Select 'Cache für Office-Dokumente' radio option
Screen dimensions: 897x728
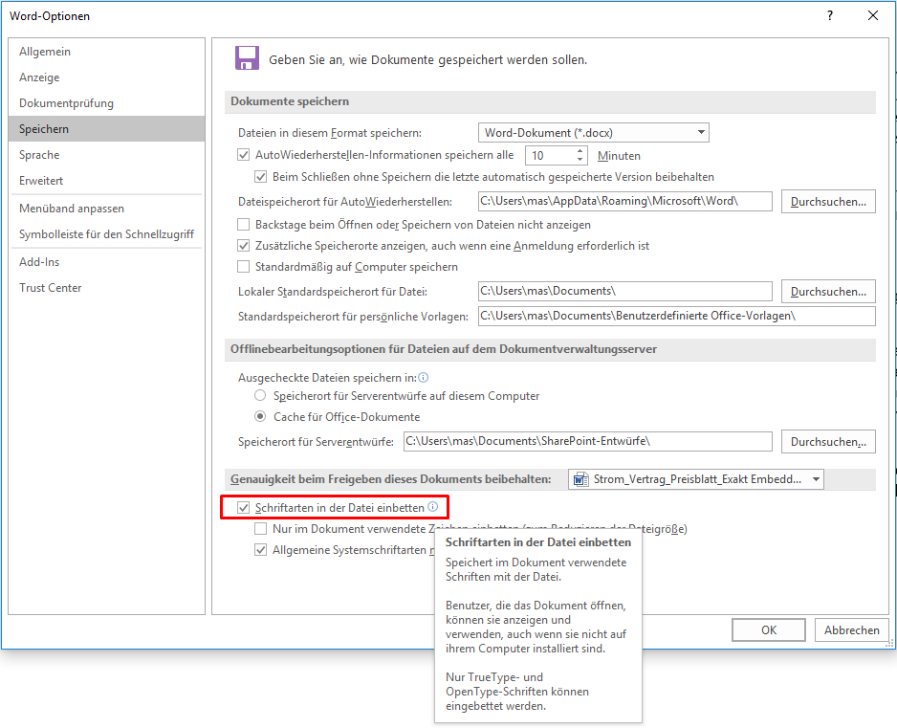tap(260, 417)
